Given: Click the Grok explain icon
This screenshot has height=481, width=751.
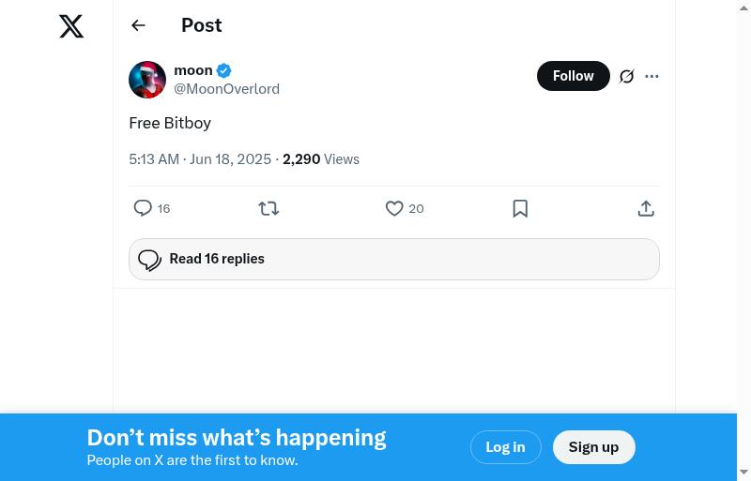Looking at the screenshot, I should (627, 76).
